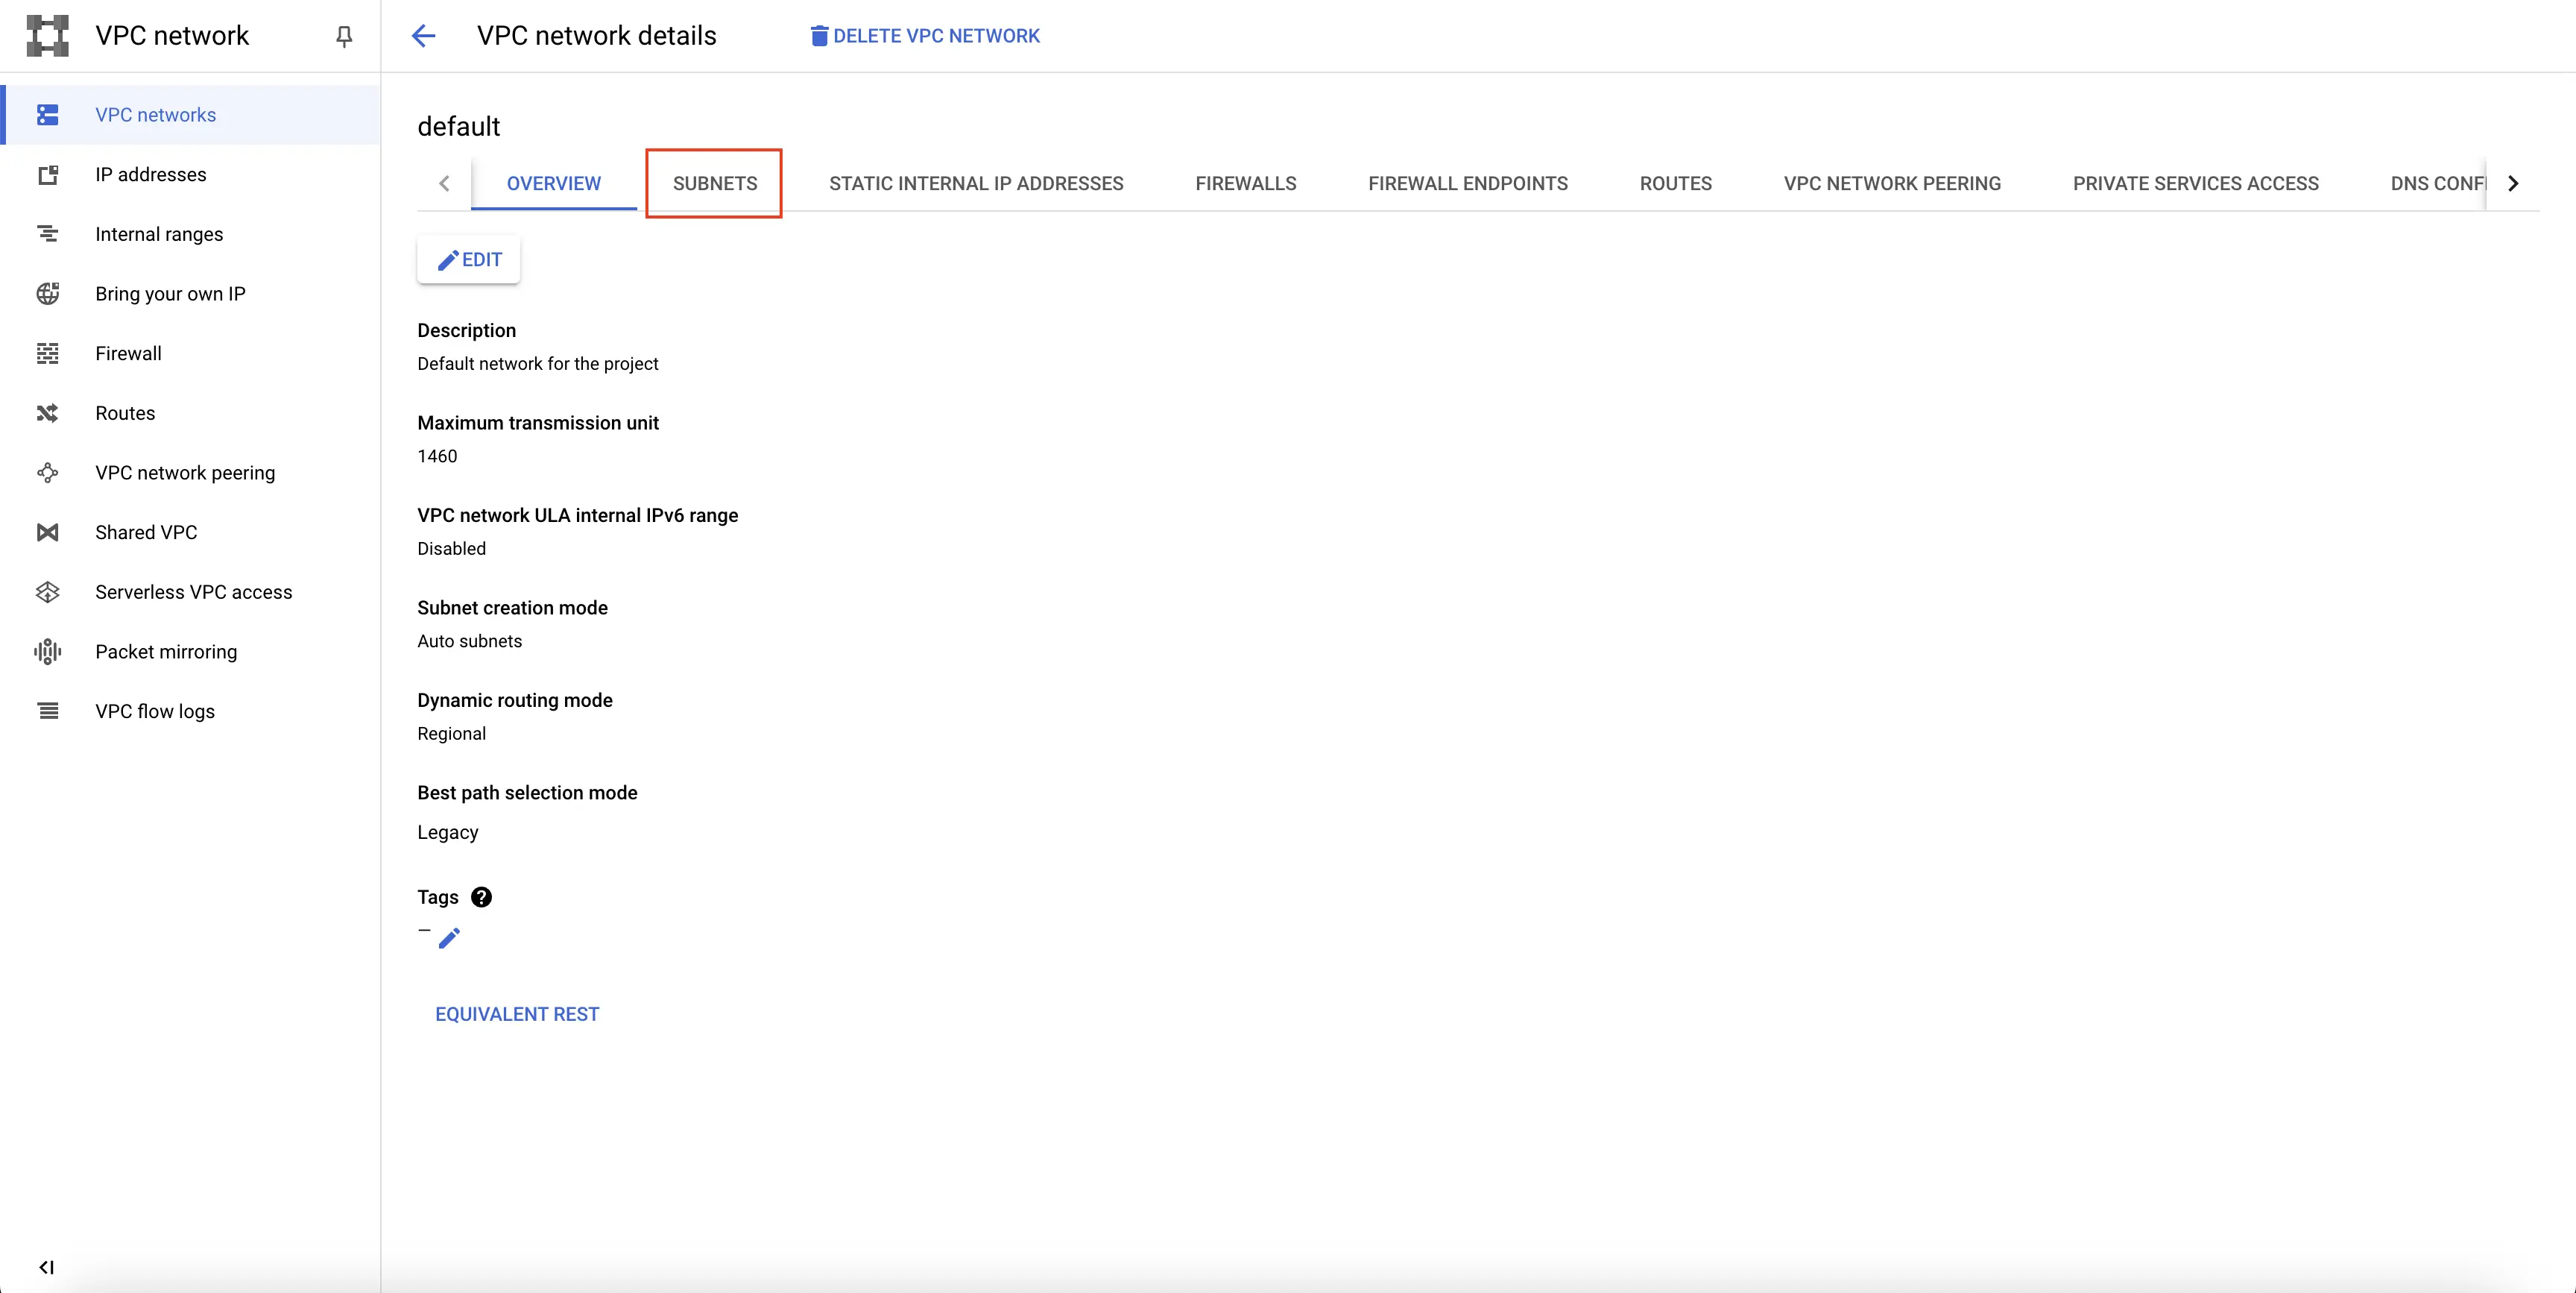The height and width of the screenshot is (1293, 2576).
Task: Click the 'Regional' routing mode value
Action: (x=452, y=734)
